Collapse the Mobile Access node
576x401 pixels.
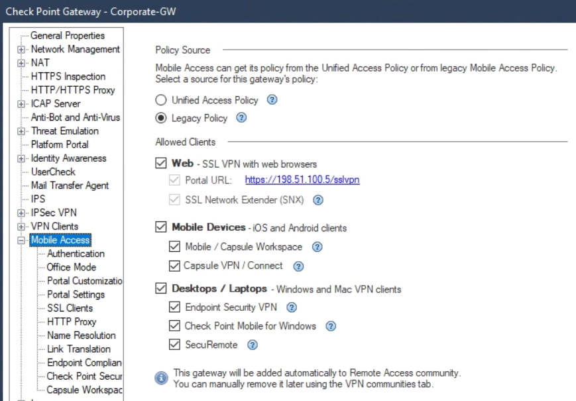pos(21,240)
